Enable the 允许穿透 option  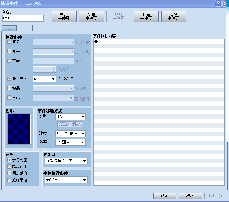click(9, 180)
